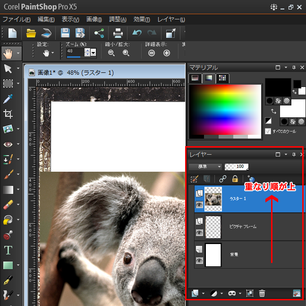Select the Paint Brush tool
This screenshot has width=306, height=306.
(x=8, y=175)
